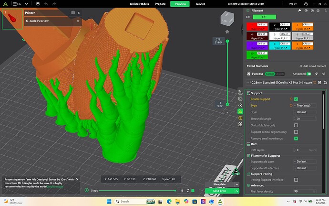Image resolution: width=329 pixels, height=206 pixels.
Task: Uncheck the Enable support checkbox
Action: click(296, 99)
